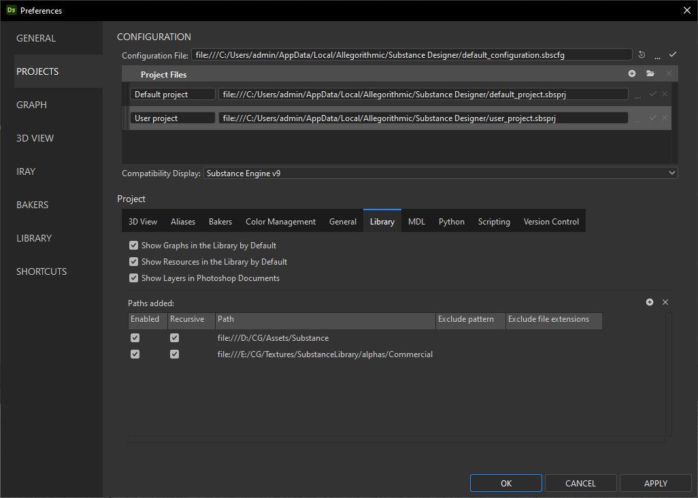Image resolution: width=698 pixels, height=498 pixels.
Task: Browse for configuration file via ellipsis
Action: tap(657, 56)
